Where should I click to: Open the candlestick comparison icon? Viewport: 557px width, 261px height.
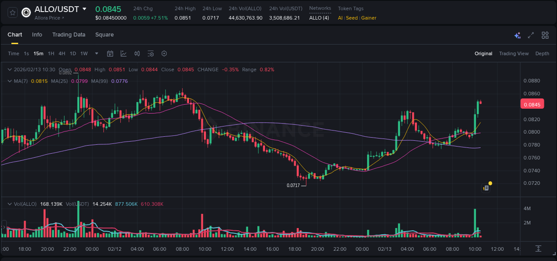(137, 53)
